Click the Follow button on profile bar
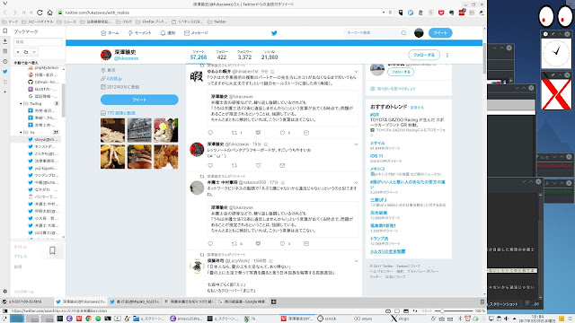The height and width of the screenshot is (323, 575). tap(424, 56)
